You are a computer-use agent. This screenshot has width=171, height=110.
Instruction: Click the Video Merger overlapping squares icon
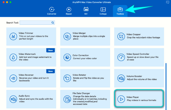pyautogui.click(x=67, y=36)
